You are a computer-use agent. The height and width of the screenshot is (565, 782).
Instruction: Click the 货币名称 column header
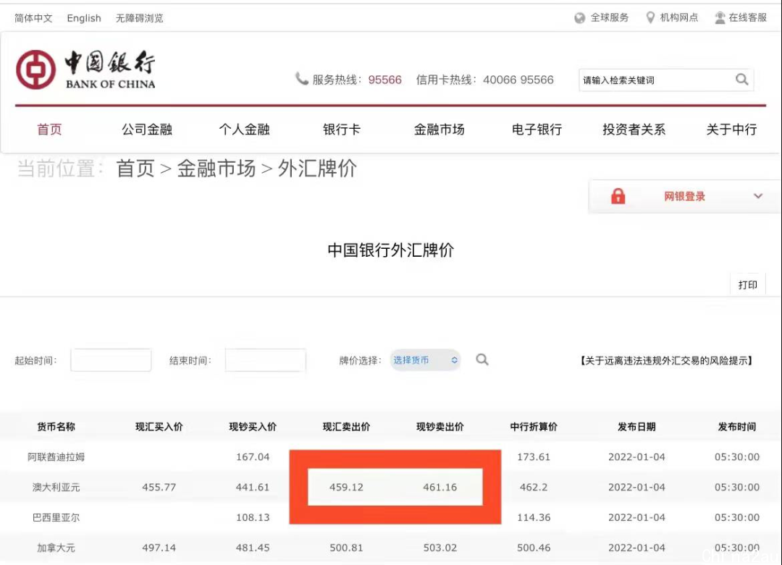point(56,427)
